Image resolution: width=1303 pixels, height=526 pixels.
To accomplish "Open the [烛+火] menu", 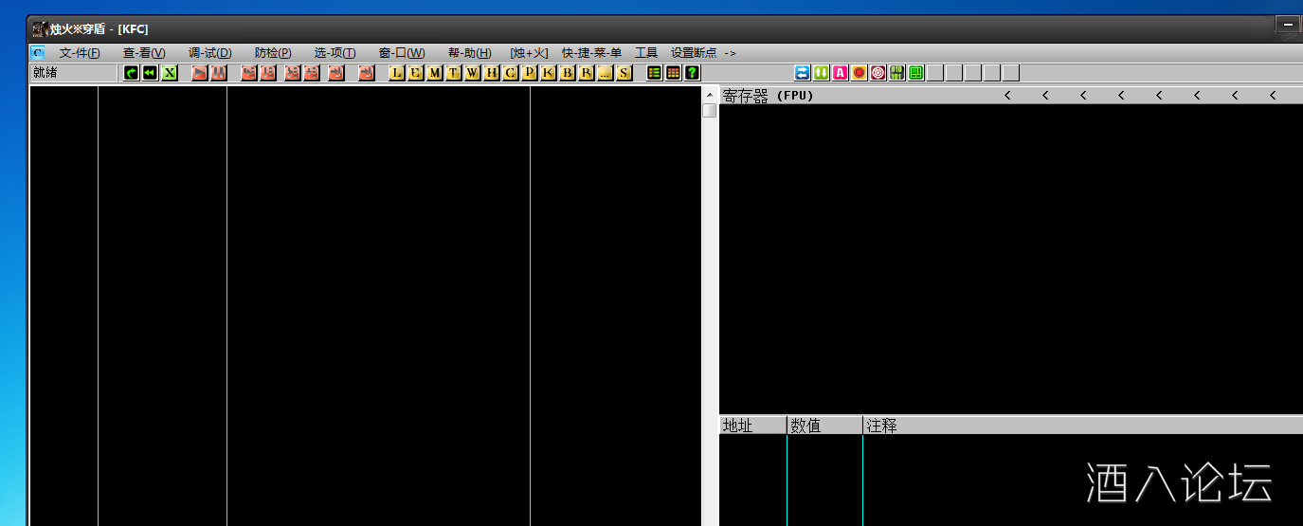I will [529, 53].
